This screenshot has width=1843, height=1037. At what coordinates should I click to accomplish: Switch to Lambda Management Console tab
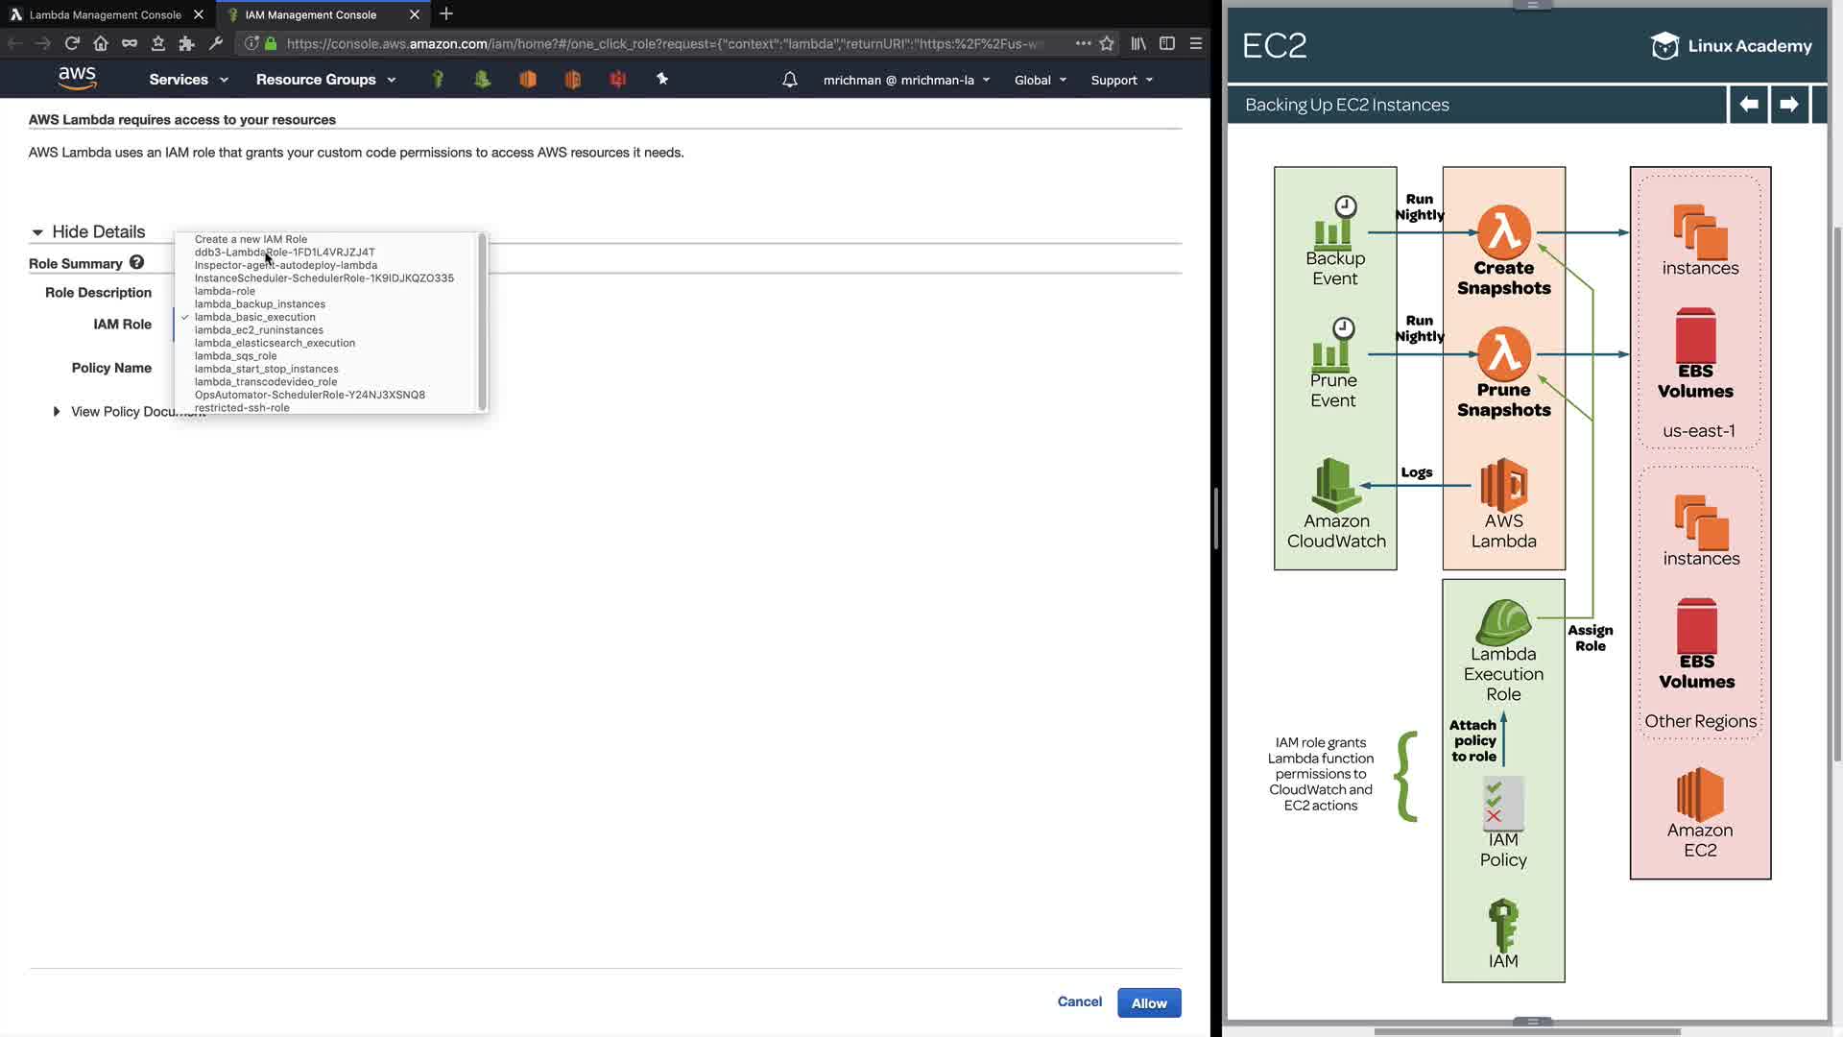coord(105,14)
